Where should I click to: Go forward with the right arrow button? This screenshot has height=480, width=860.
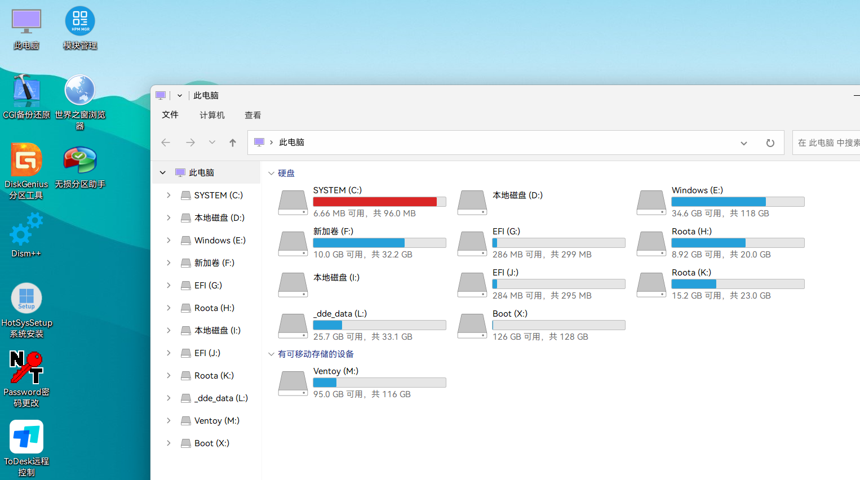(x=190, y=143)
